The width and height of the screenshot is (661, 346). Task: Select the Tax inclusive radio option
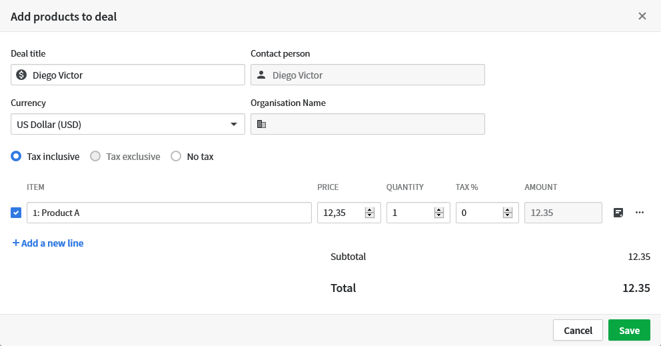pos(17,157)
